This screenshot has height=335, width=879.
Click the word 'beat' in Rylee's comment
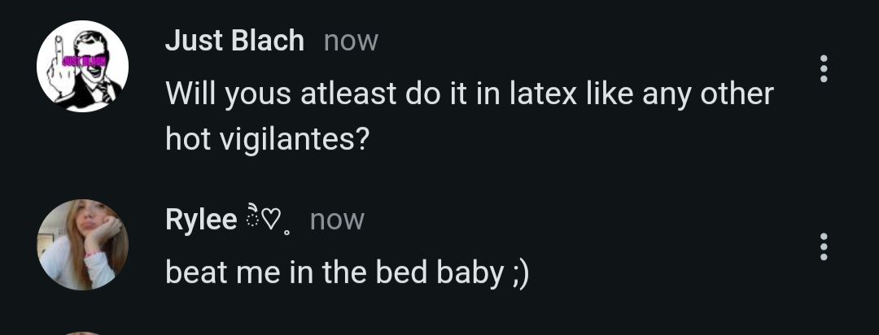coord(196,274)
